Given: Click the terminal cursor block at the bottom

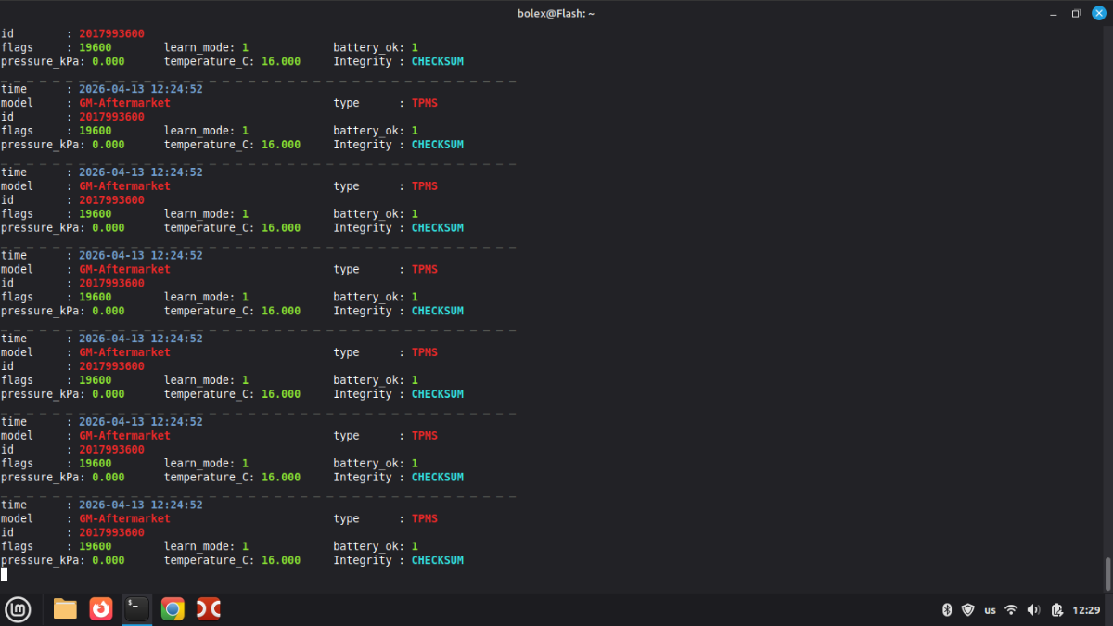Looking at the screenshot, I should point(5,574).
